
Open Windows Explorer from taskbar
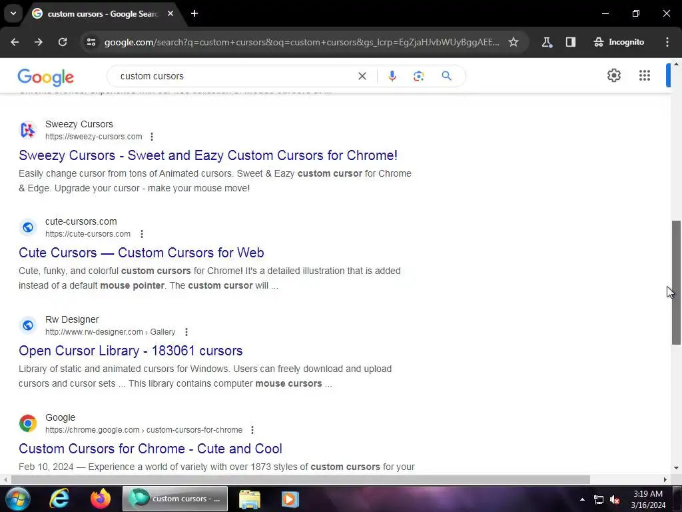click(x=250, y=499)
